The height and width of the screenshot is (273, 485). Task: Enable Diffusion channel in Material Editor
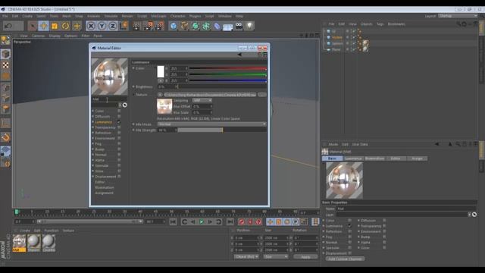[119, 116]
